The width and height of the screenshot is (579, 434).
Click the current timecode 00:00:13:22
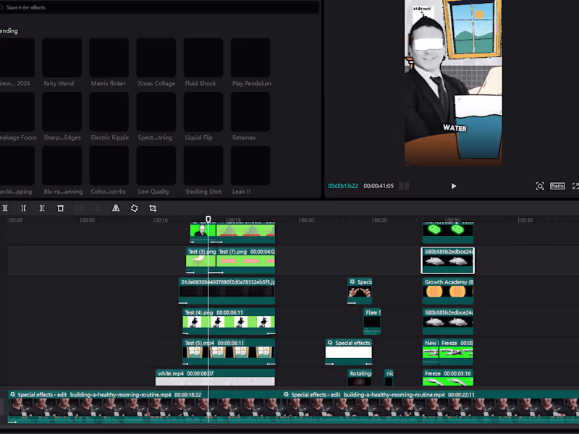click(x=343, y=186)
